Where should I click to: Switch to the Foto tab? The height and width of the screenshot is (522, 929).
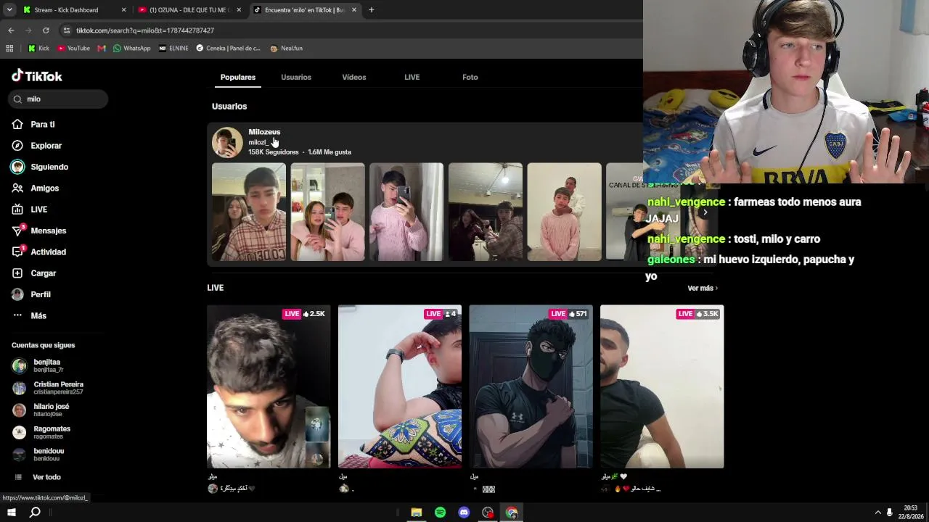(x=470, y=77)
